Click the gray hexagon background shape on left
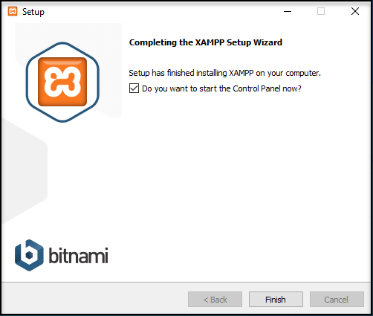Viewport: 373px width, 316px height. [24, 171]
